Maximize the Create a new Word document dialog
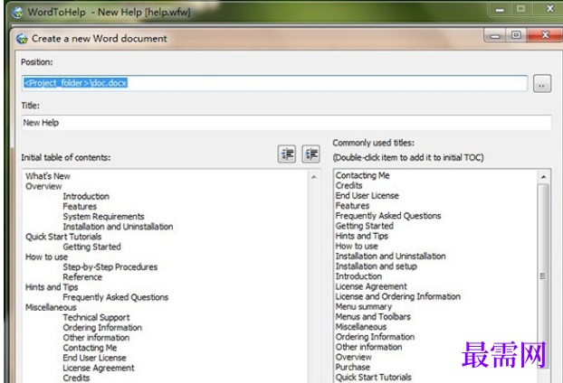The width and height of the screenshot is (563, 383). [x=516, y=35]
